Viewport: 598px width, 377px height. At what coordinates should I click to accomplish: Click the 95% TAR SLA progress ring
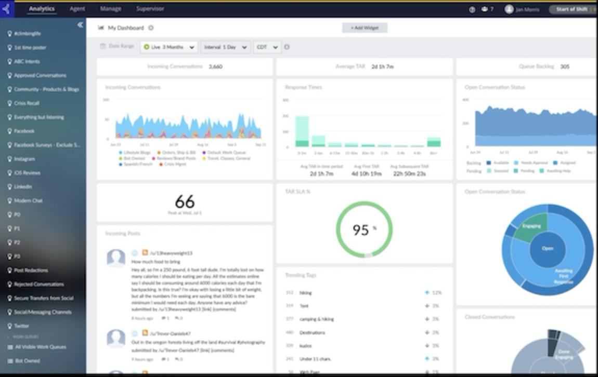pyautogui.click(x=364, y=229)
